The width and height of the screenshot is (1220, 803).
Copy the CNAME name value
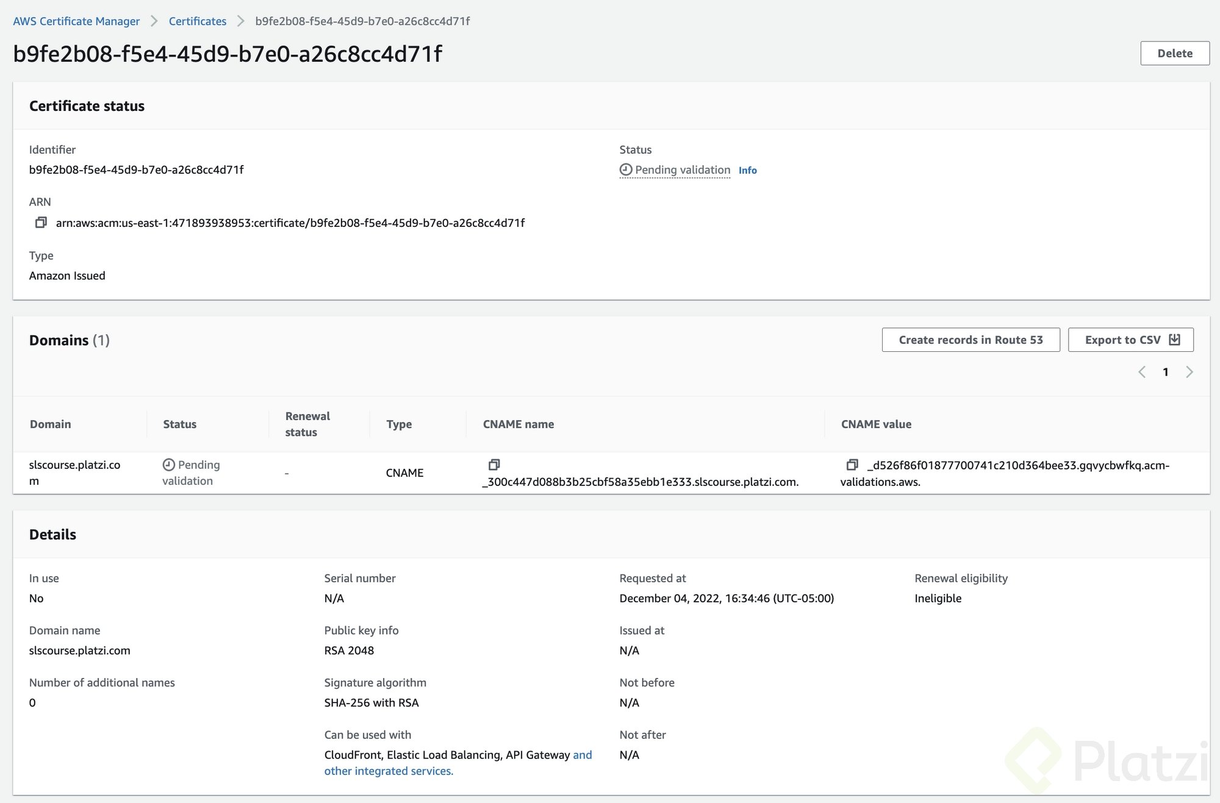pos(494,465)
